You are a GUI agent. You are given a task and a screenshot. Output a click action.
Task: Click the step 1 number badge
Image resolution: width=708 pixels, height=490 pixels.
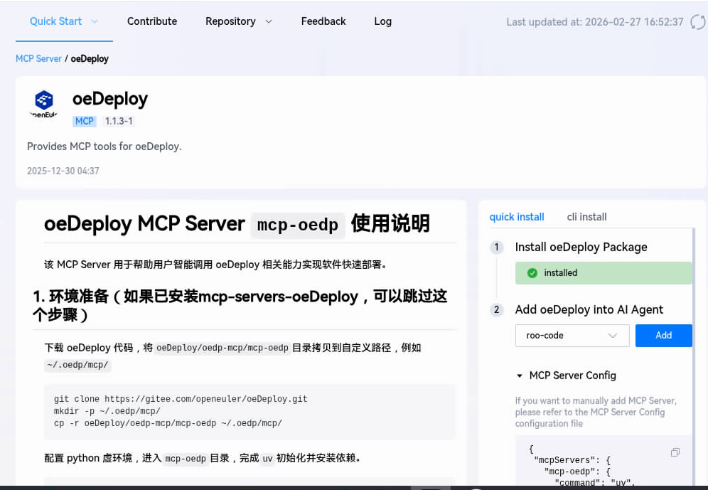pos(497,247)
